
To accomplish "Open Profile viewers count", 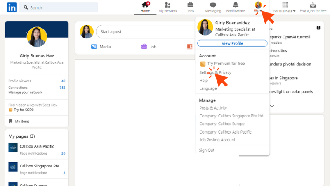I will [x=63, y=81].
